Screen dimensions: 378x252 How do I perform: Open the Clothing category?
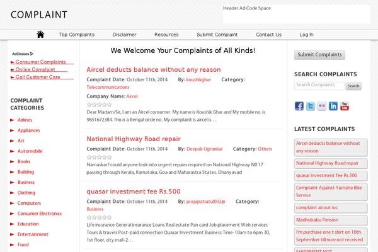(x=26, y=193)
